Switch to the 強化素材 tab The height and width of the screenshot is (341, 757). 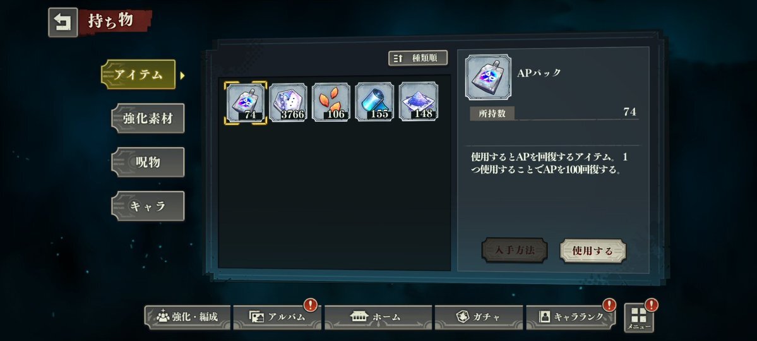pos(148,118)
